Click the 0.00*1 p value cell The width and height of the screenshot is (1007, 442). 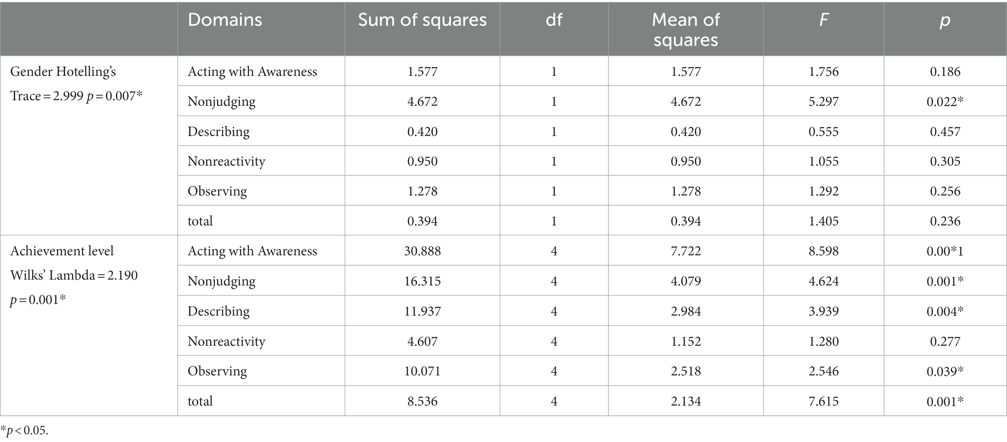[x=945, y=251]
